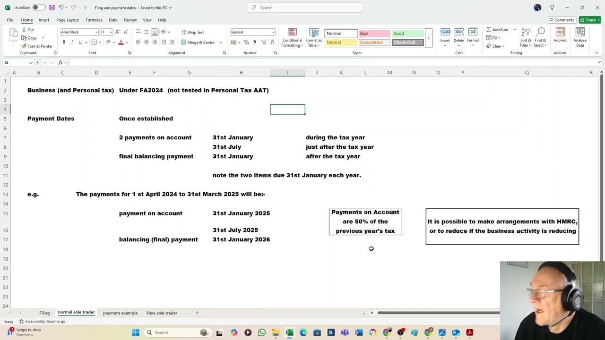This screenshot has width=605, height=340.
Task: Align text right icon
Action: pos(155,42)
